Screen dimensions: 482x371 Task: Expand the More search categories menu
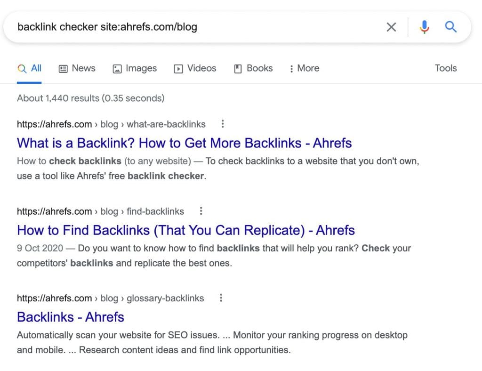[304, 68]
